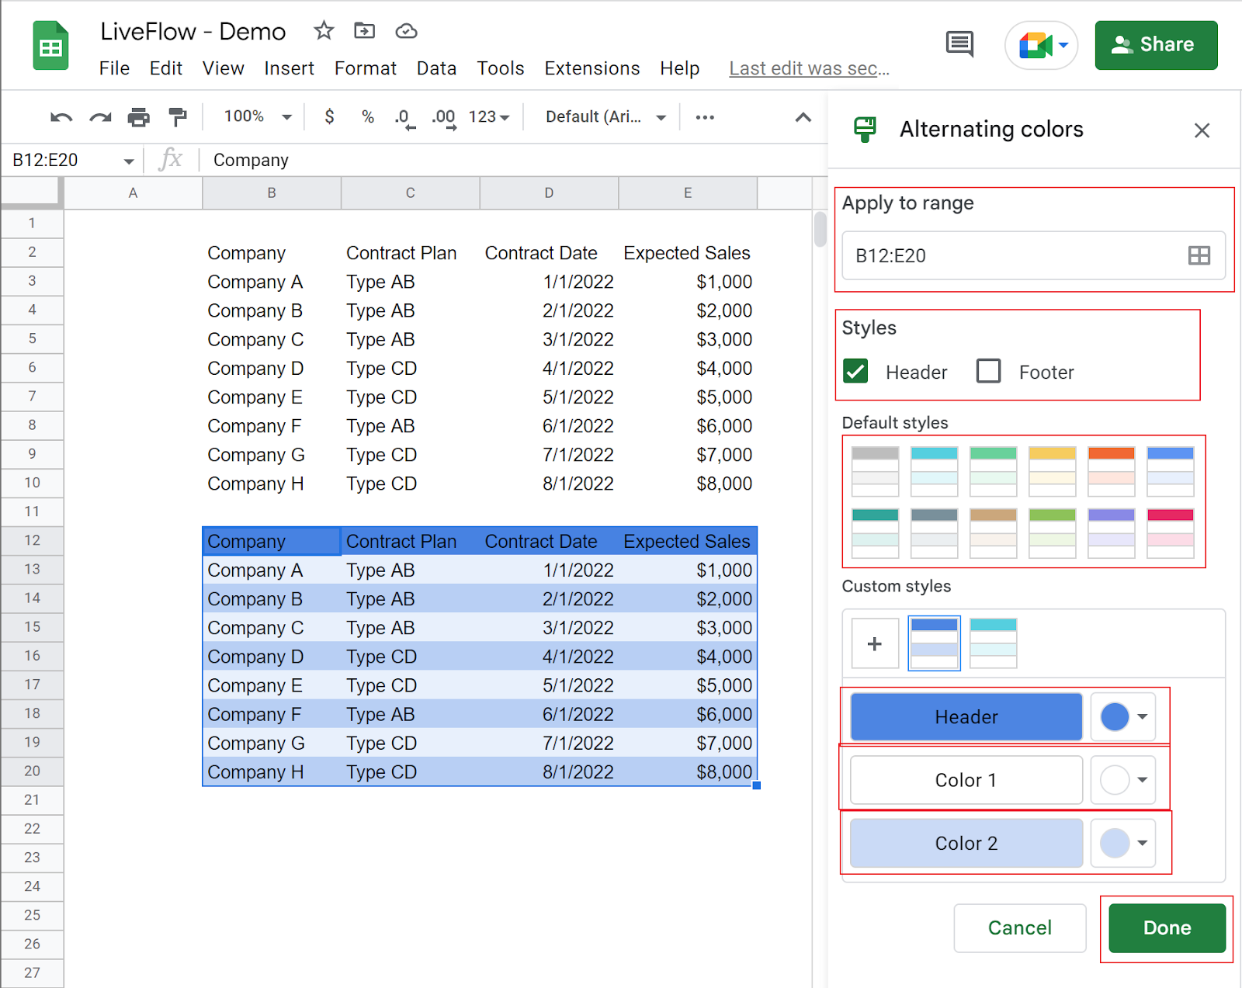Click the blue Header color swatch
This screenshot has width=1242, height=988.
1115,716
